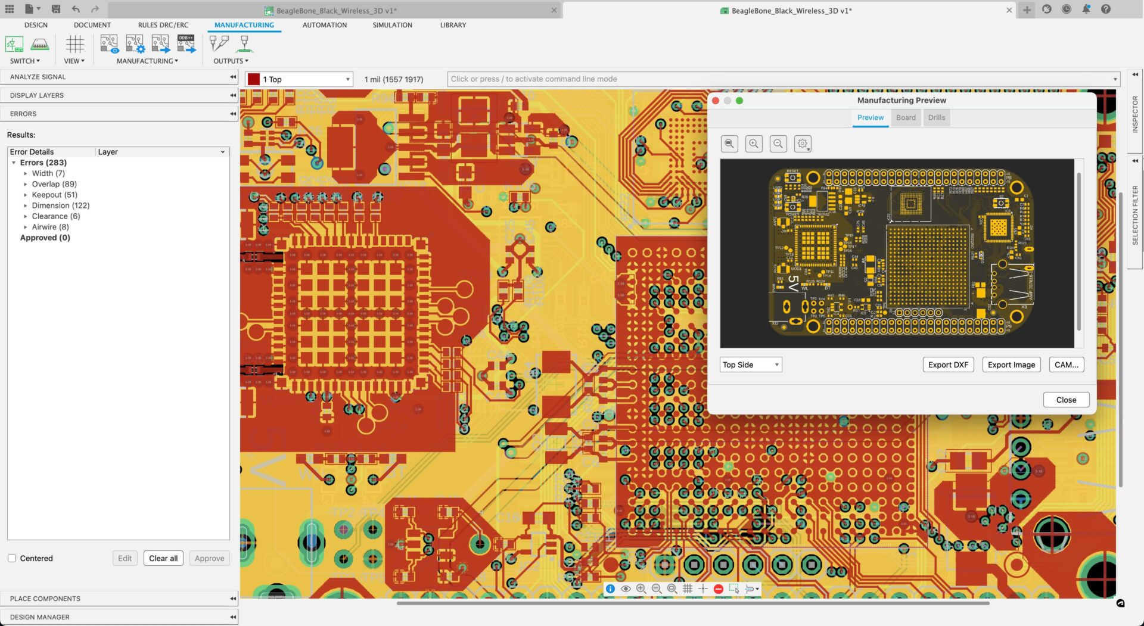Screen dimensions: 1144x626
Task: Click the settings gear in Manufacturing Preview
Action: pos(803,144)
